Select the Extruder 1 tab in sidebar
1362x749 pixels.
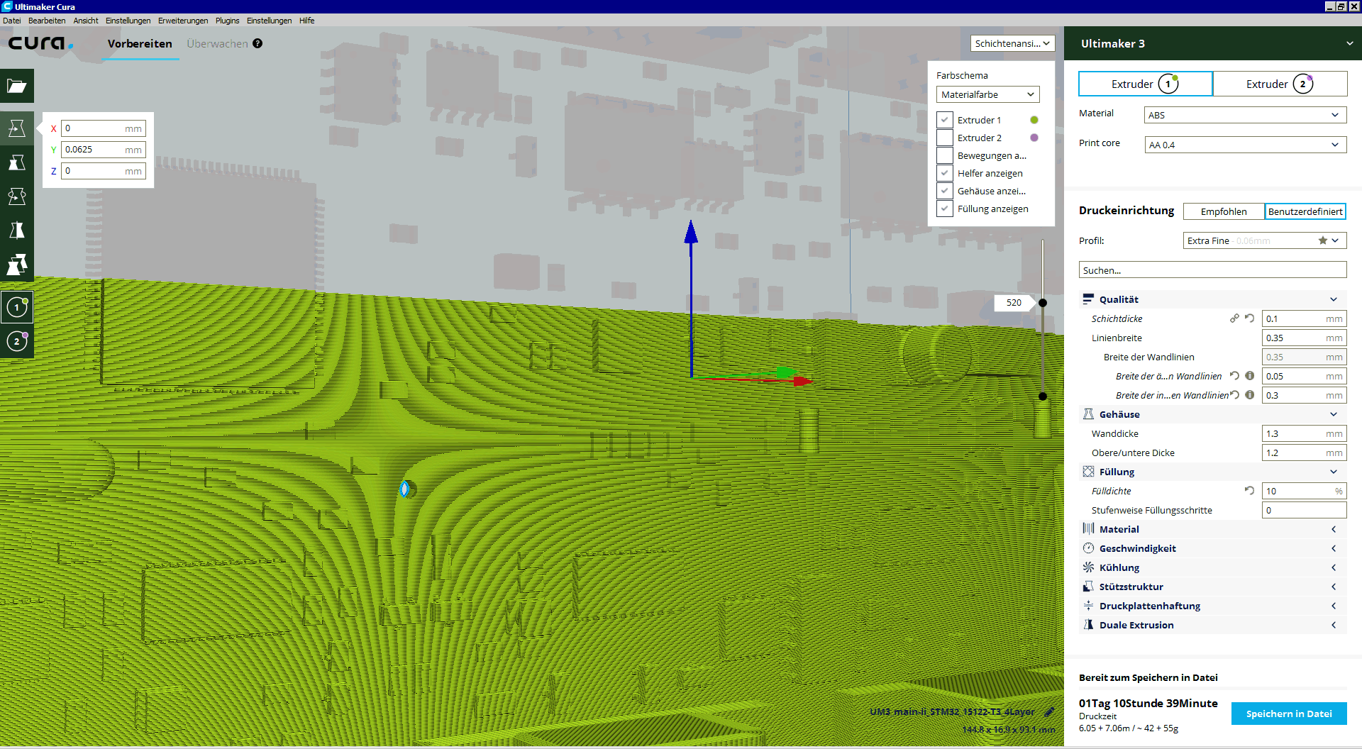(1145, 84)
